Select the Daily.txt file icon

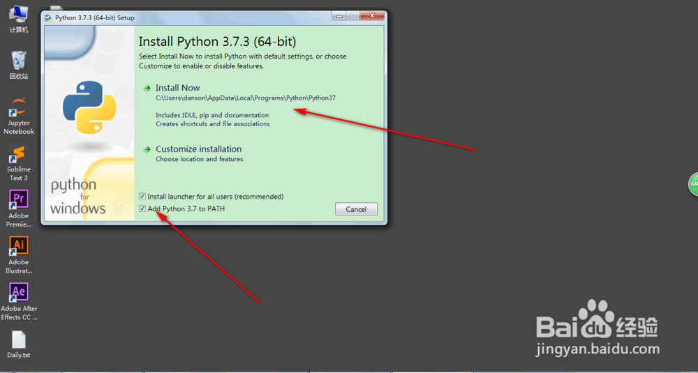(19, 344)
